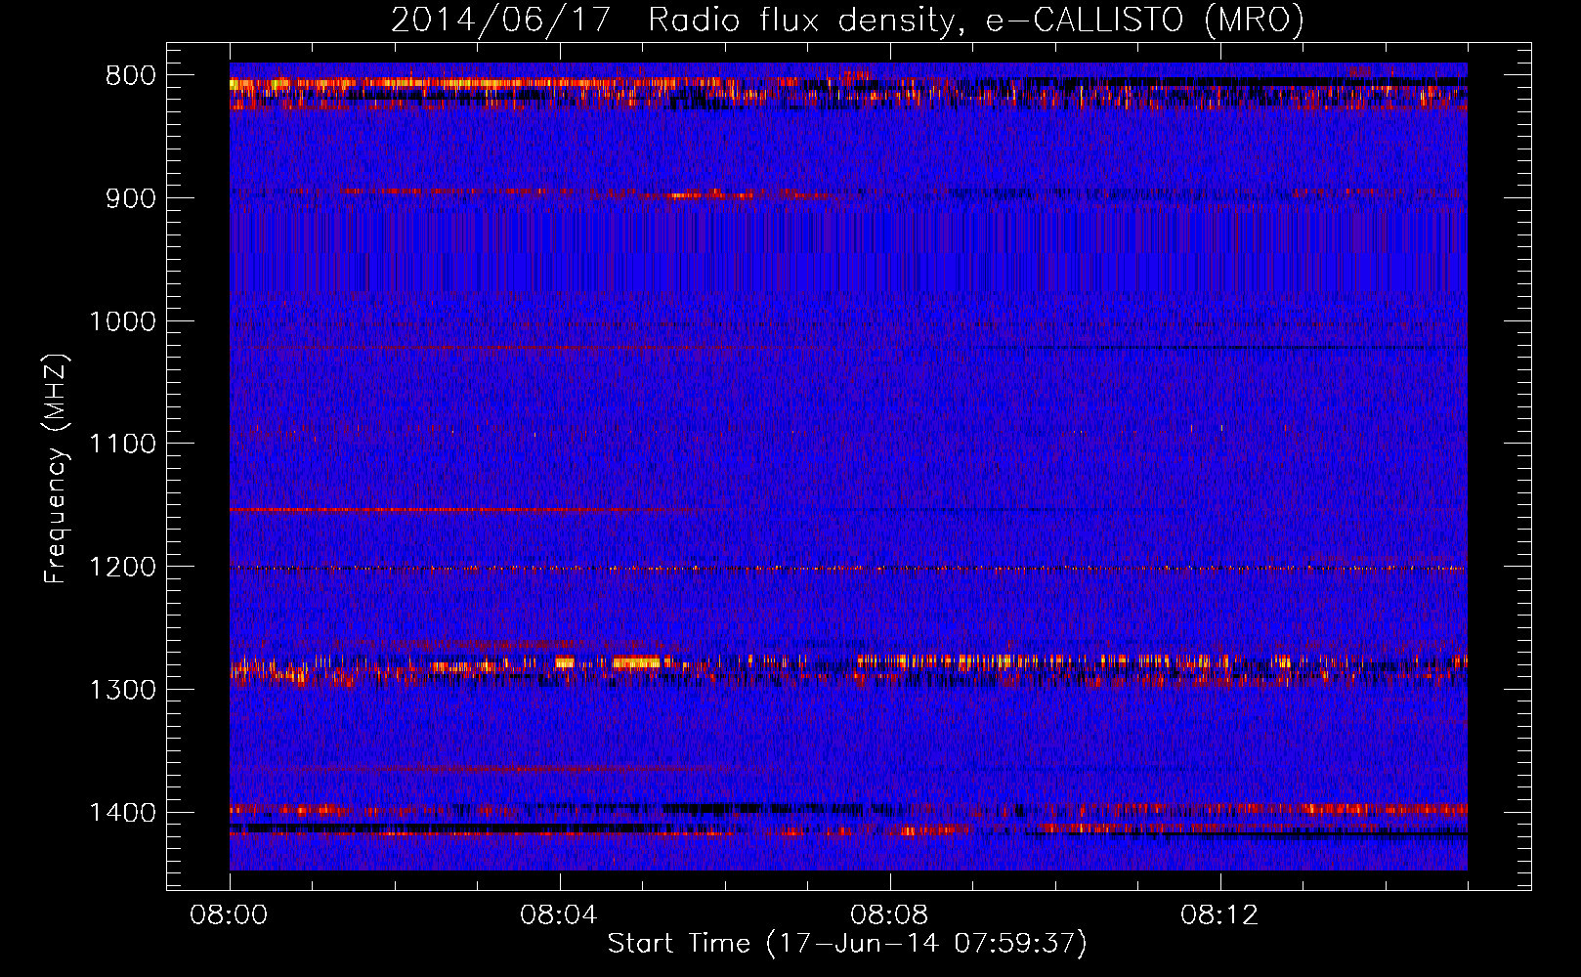Select the 900 frequency tick label
The width and height of the screenshot is (1581, 977).
[130, 198]
